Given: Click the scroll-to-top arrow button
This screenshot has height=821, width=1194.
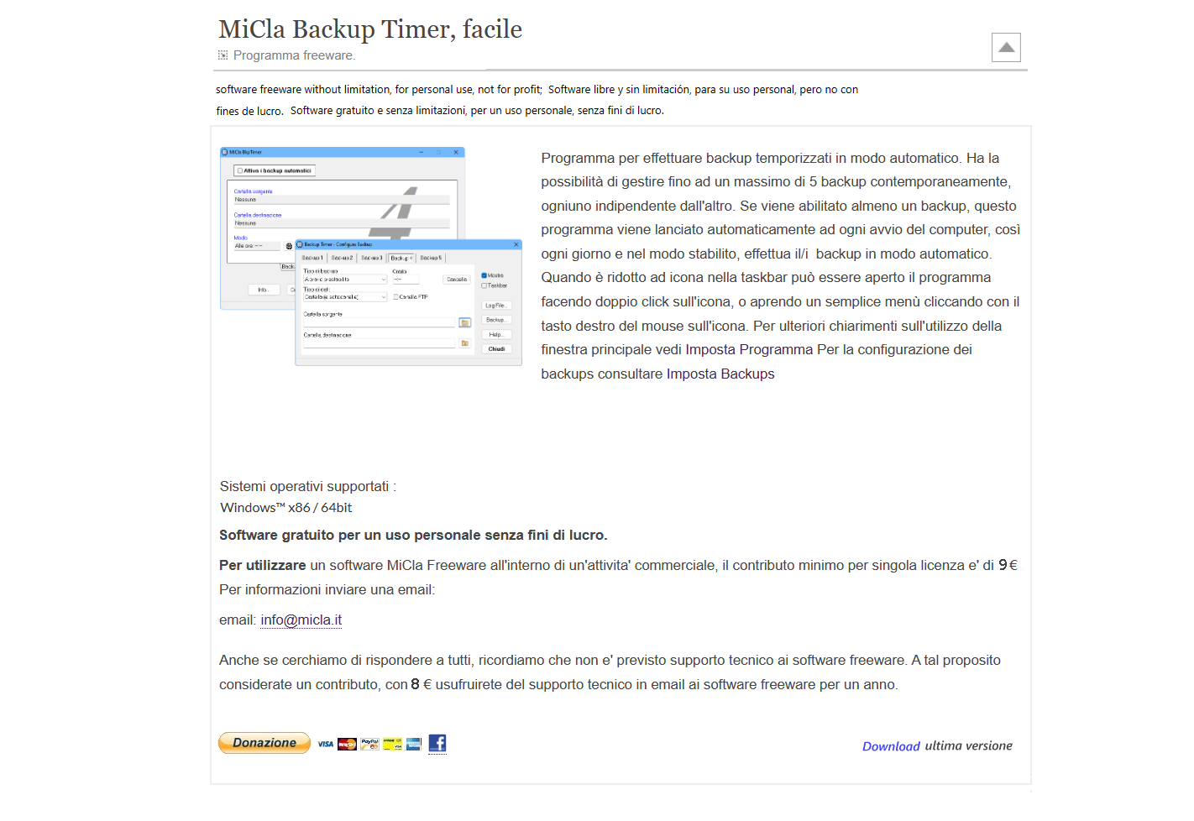Looking at the screenshot, I should coord(1006,47).
